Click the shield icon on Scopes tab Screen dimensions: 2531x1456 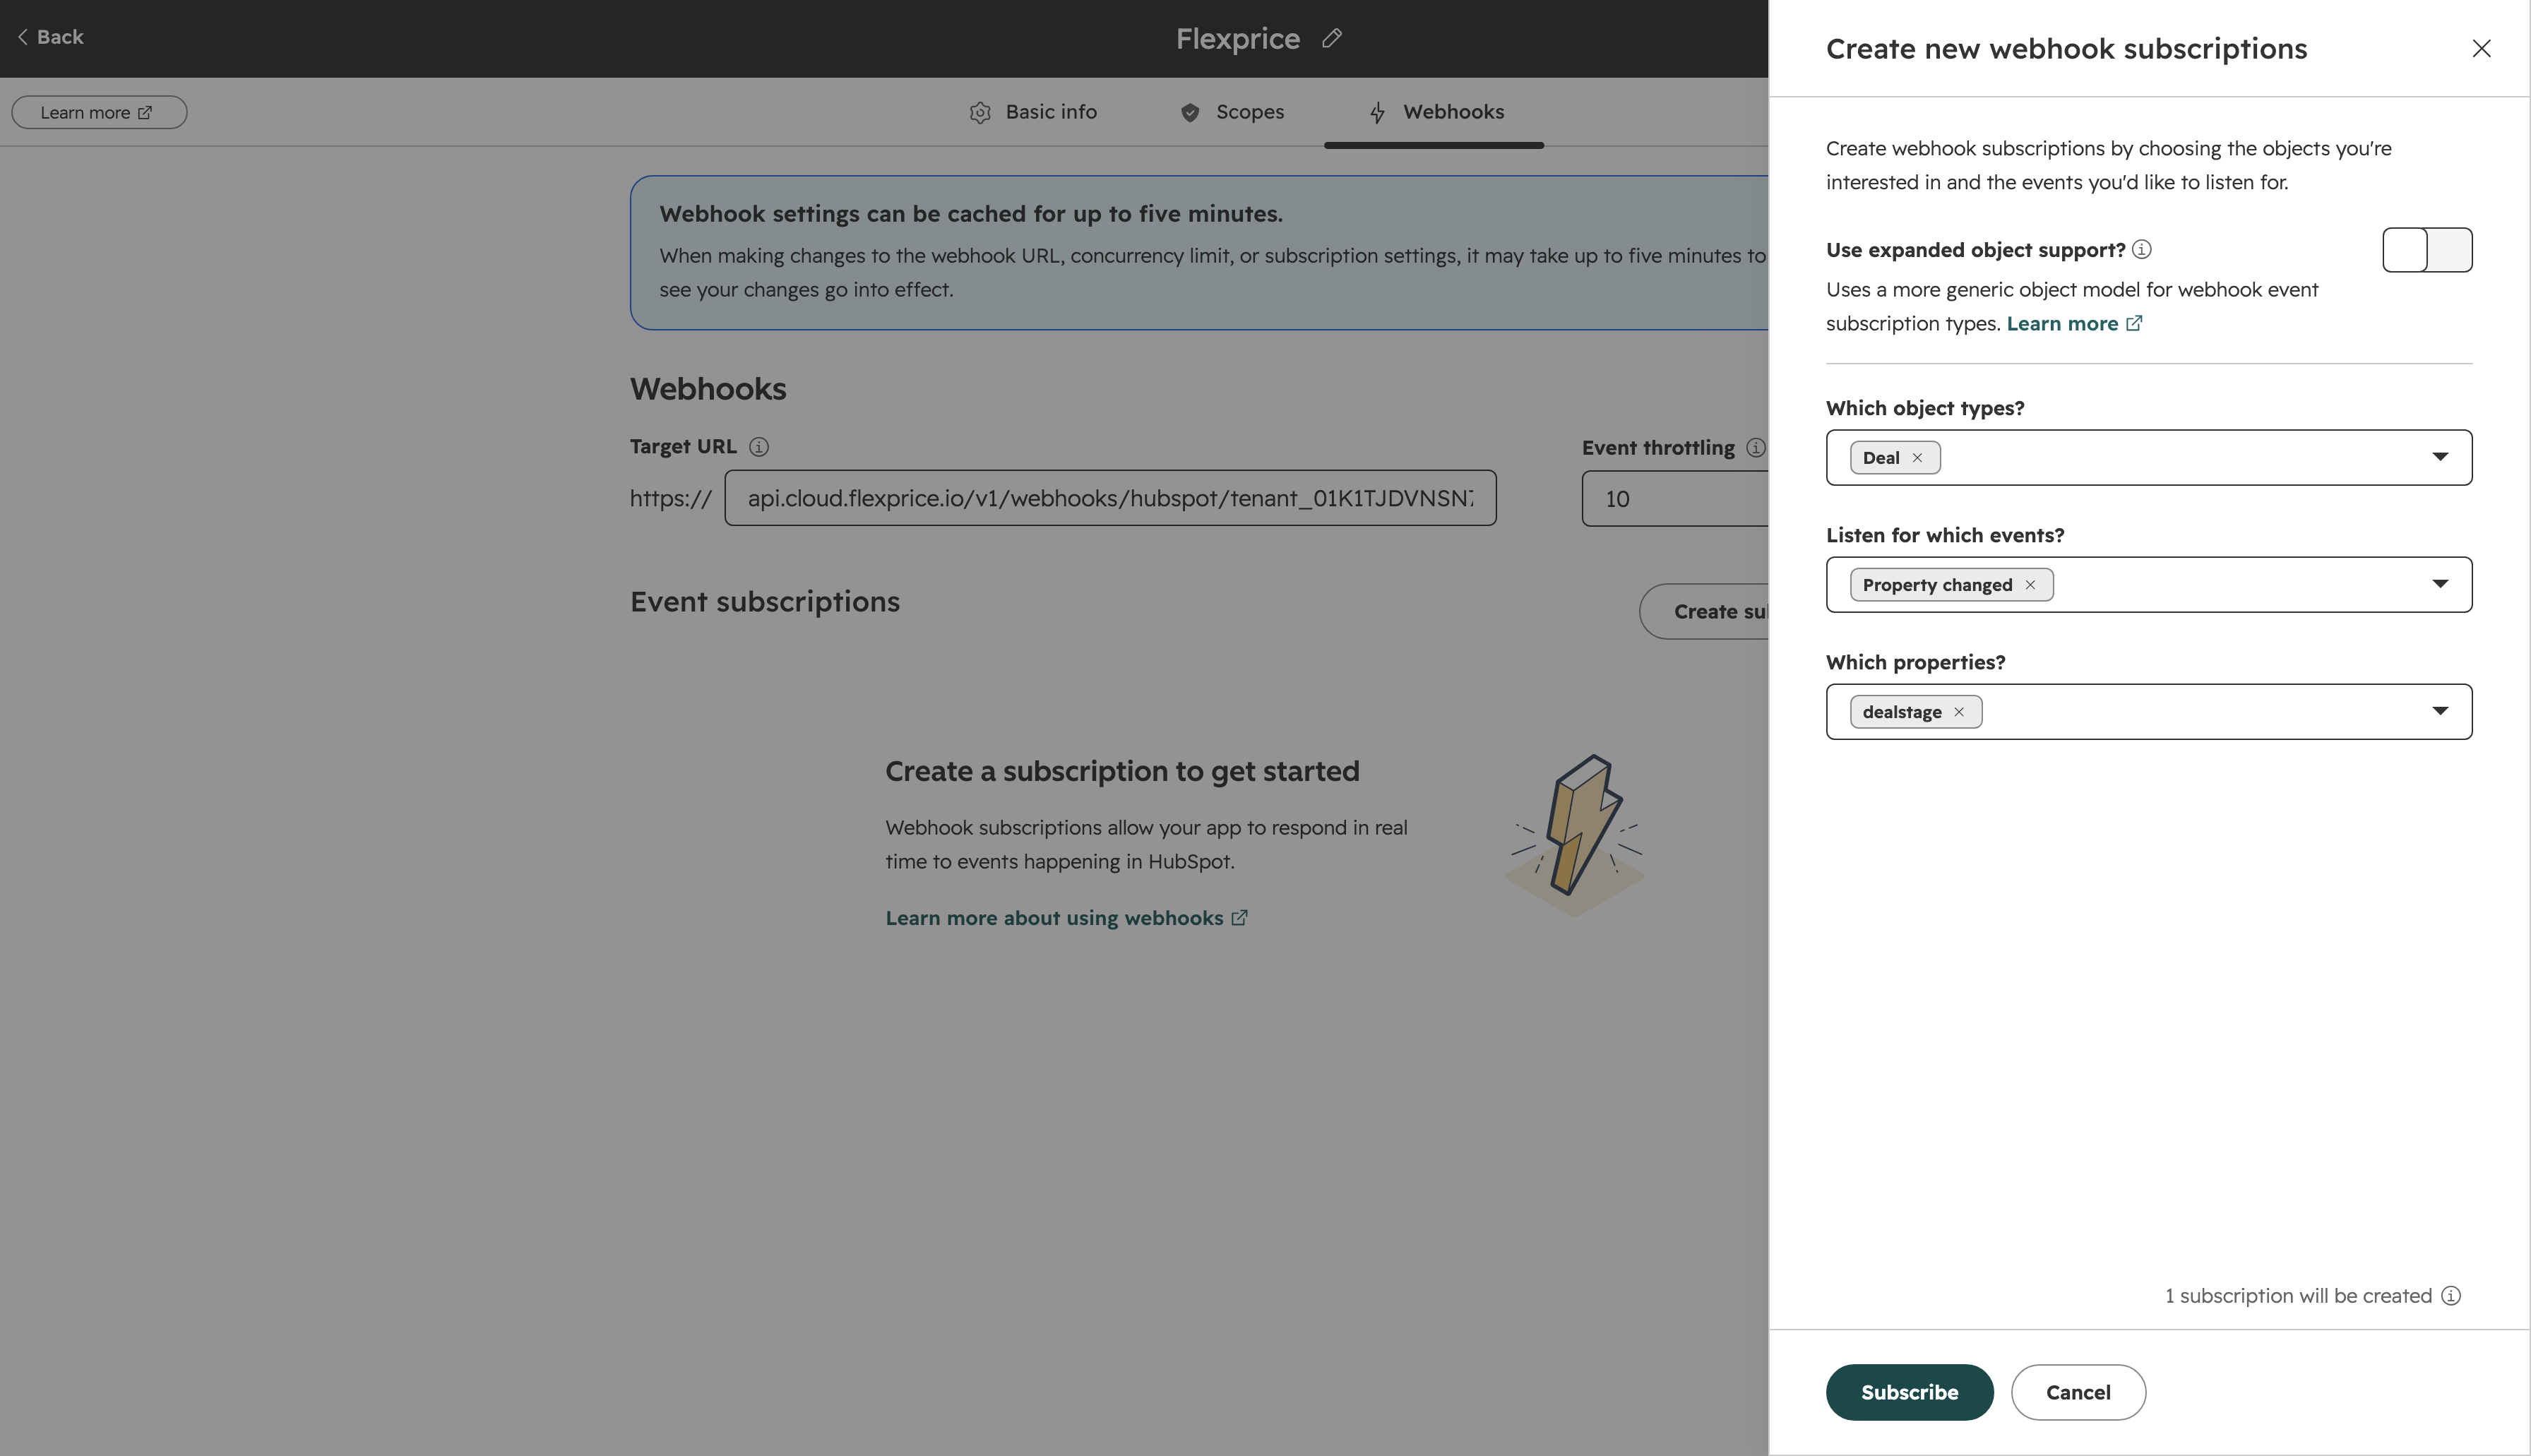click(1190, 113)
